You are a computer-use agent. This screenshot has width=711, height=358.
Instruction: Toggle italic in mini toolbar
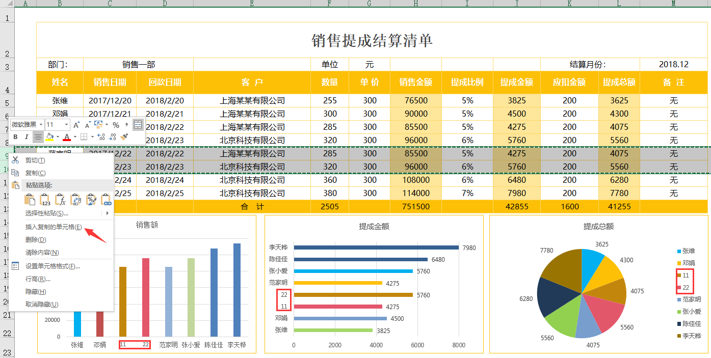coord(27,137)
